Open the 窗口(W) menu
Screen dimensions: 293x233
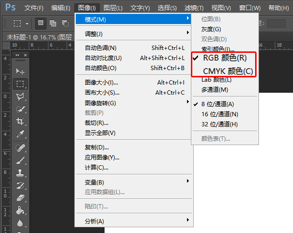coord(250,8)
